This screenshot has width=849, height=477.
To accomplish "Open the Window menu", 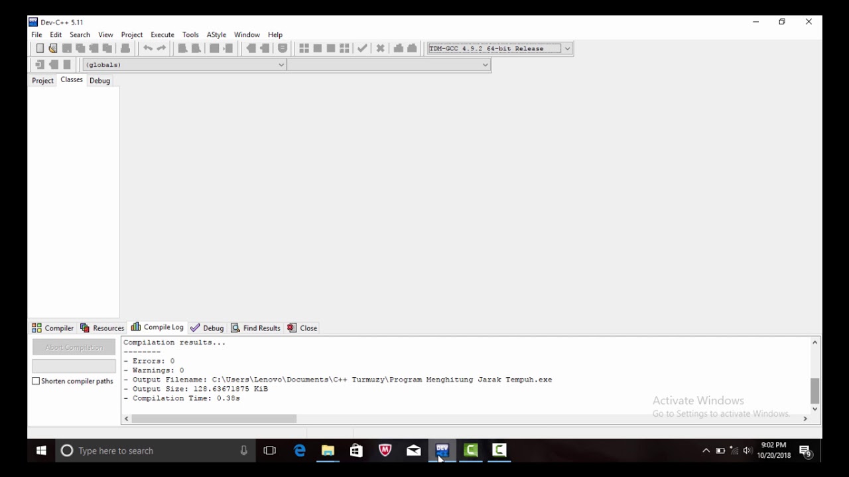I will (x=247, y=34).
